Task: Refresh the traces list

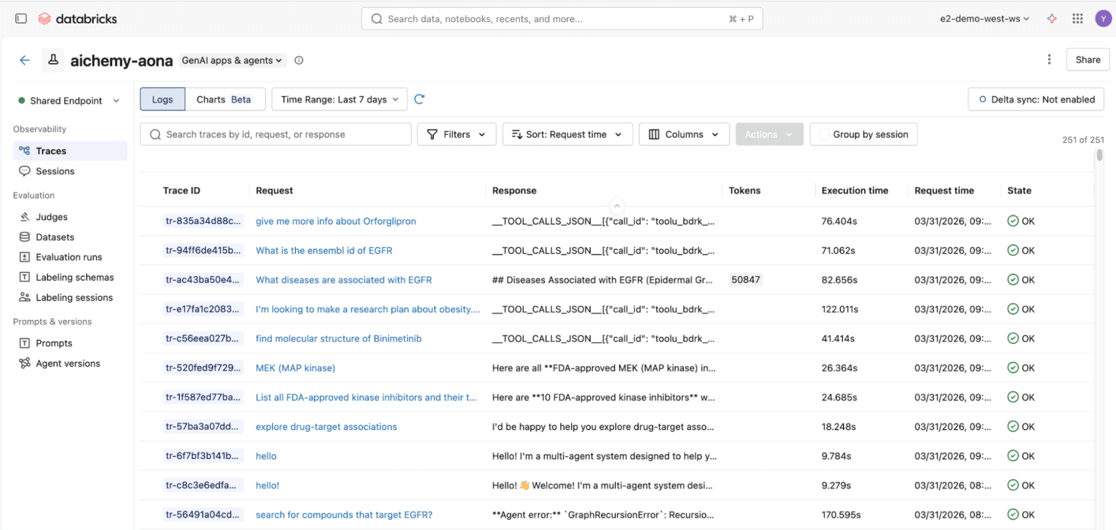Action: (x=419, y=99)
